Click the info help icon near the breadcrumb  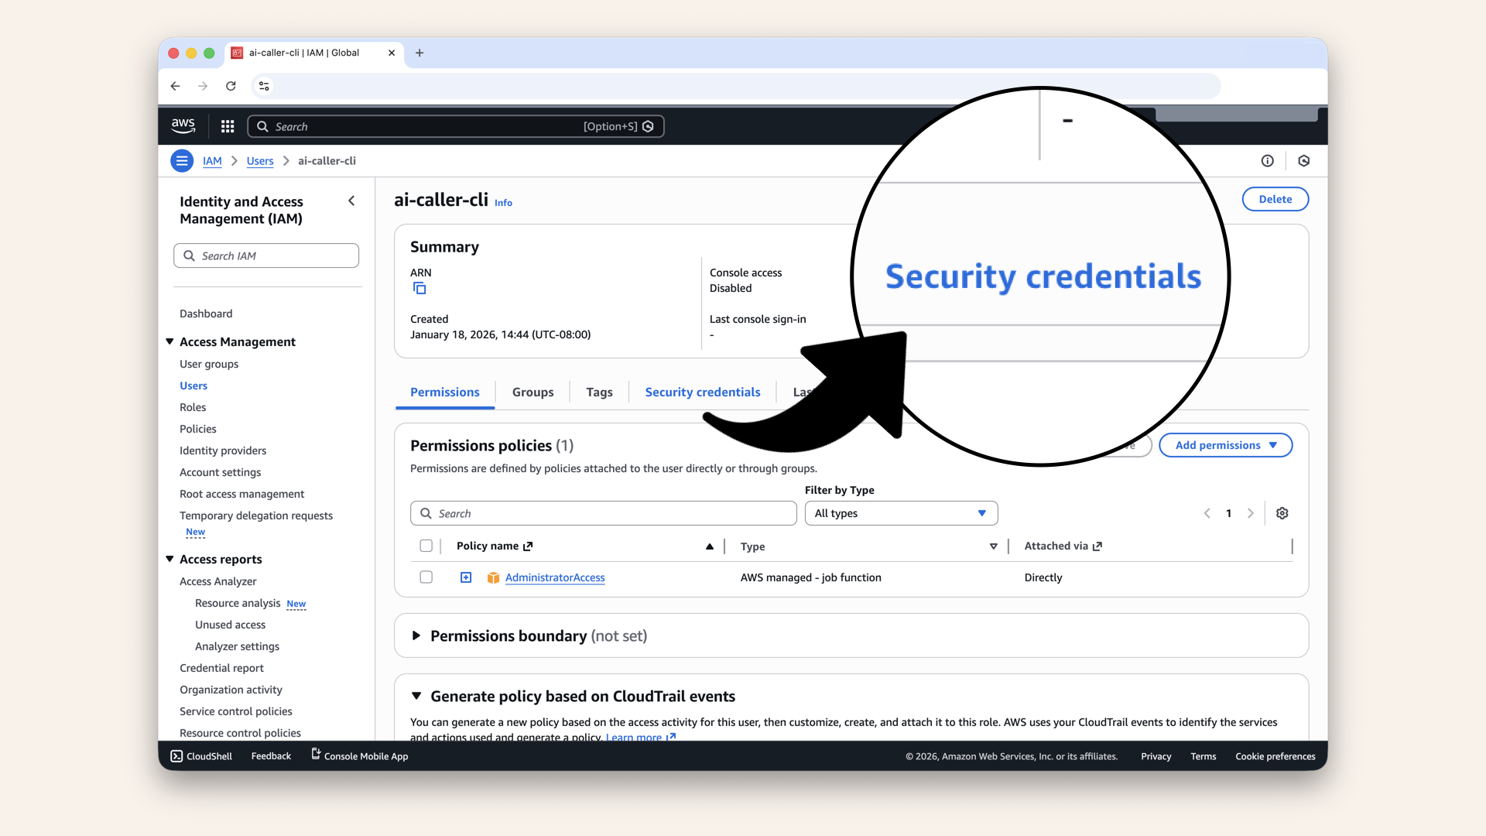(x=1268, y=160)
